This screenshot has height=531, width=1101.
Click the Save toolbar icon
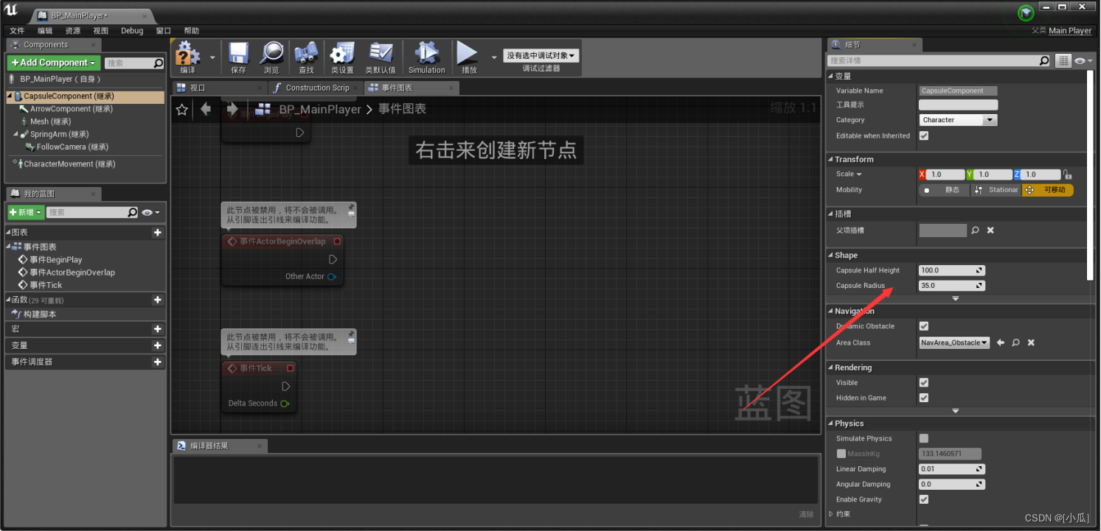[238, 54]
